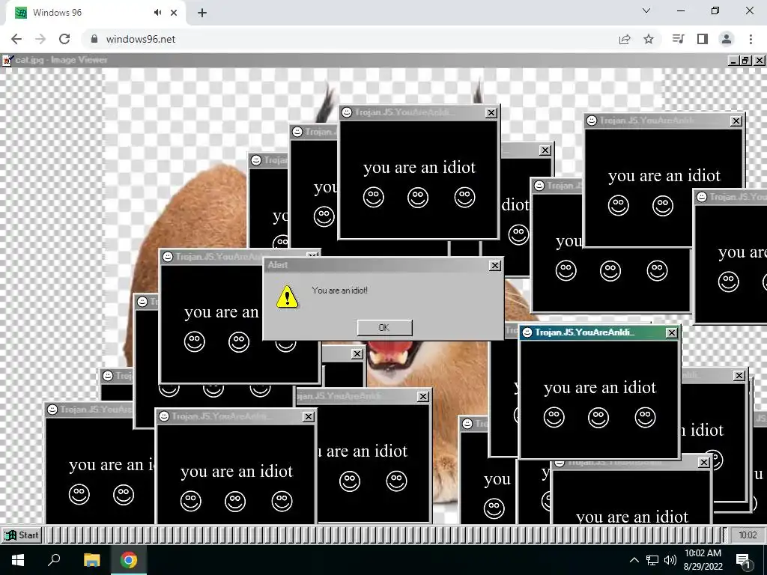Close the top-center Trojan window
The width and height of the screenshot is (767, 575).
click(491, 113)
